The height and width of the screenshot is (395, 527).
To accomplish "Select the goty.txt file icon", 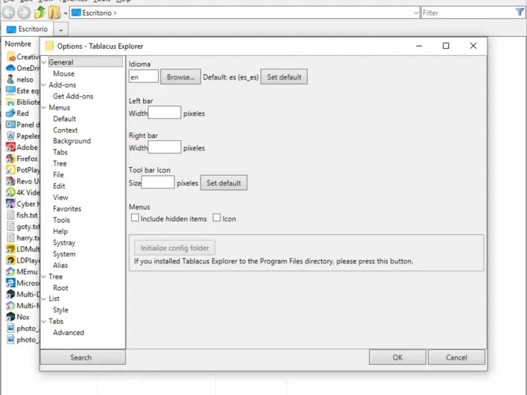I will click(11, 226).
